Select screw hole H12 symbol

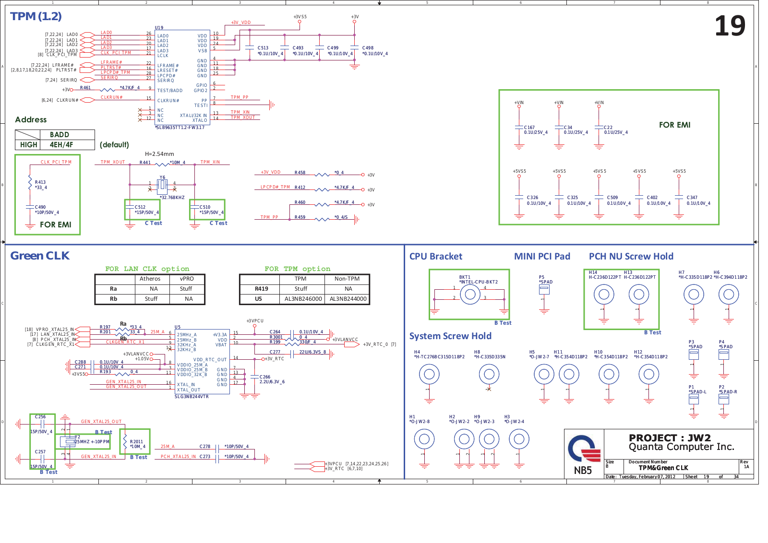tap(648, 374)
